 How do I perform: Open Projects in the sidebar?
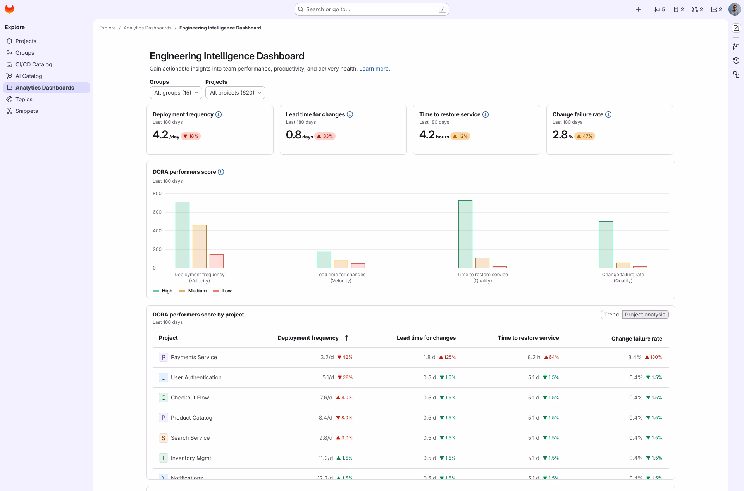(x=46, y=41)
